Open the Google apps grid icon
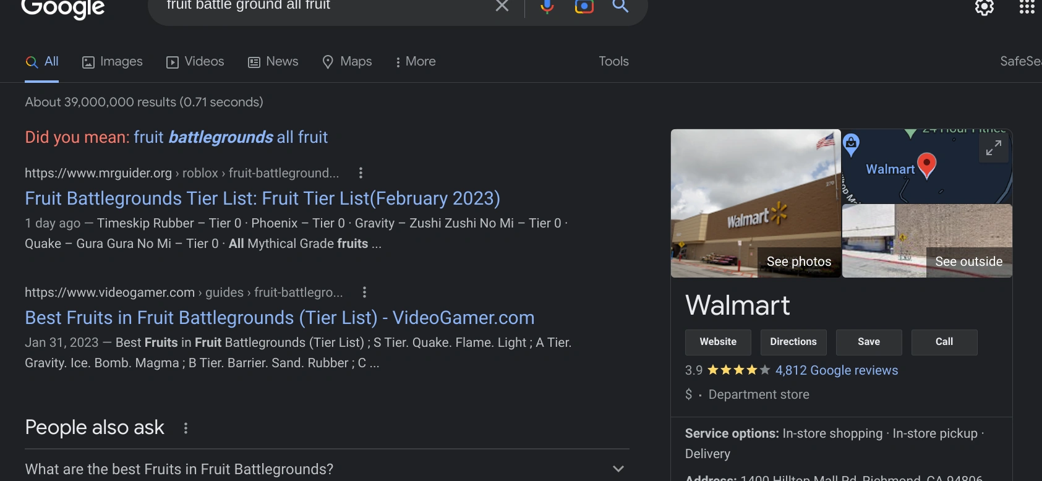This screenshot has width=1042, height=481. pos(1027,7)
